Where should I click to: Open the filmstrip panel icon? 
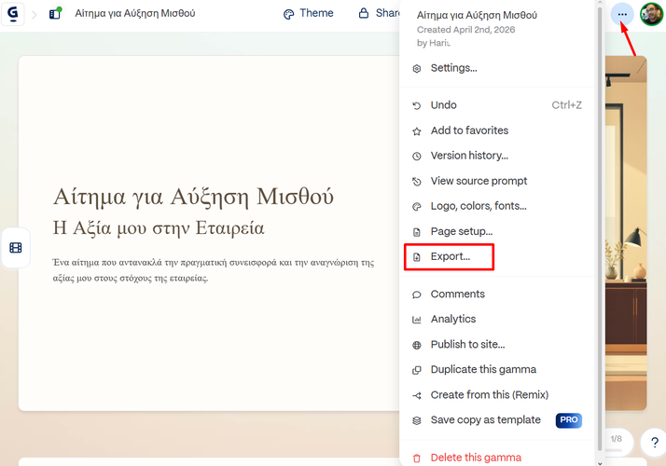16,248
